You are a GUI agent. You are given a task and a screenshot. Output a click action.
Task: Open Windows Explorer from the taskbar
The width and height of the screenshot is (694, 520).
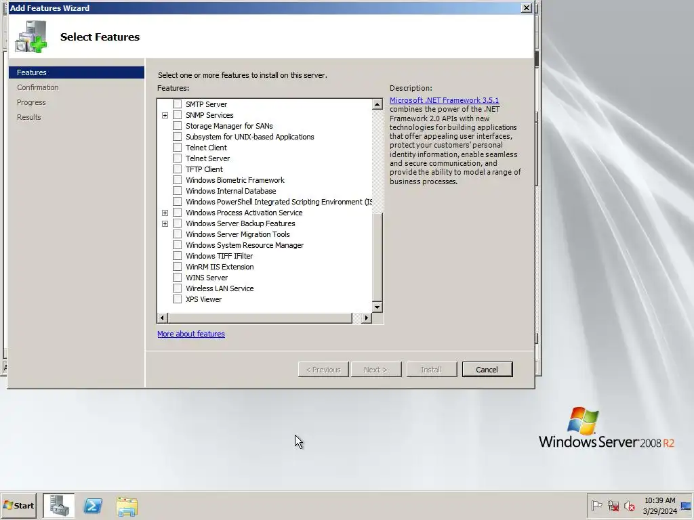click(127, 506)
